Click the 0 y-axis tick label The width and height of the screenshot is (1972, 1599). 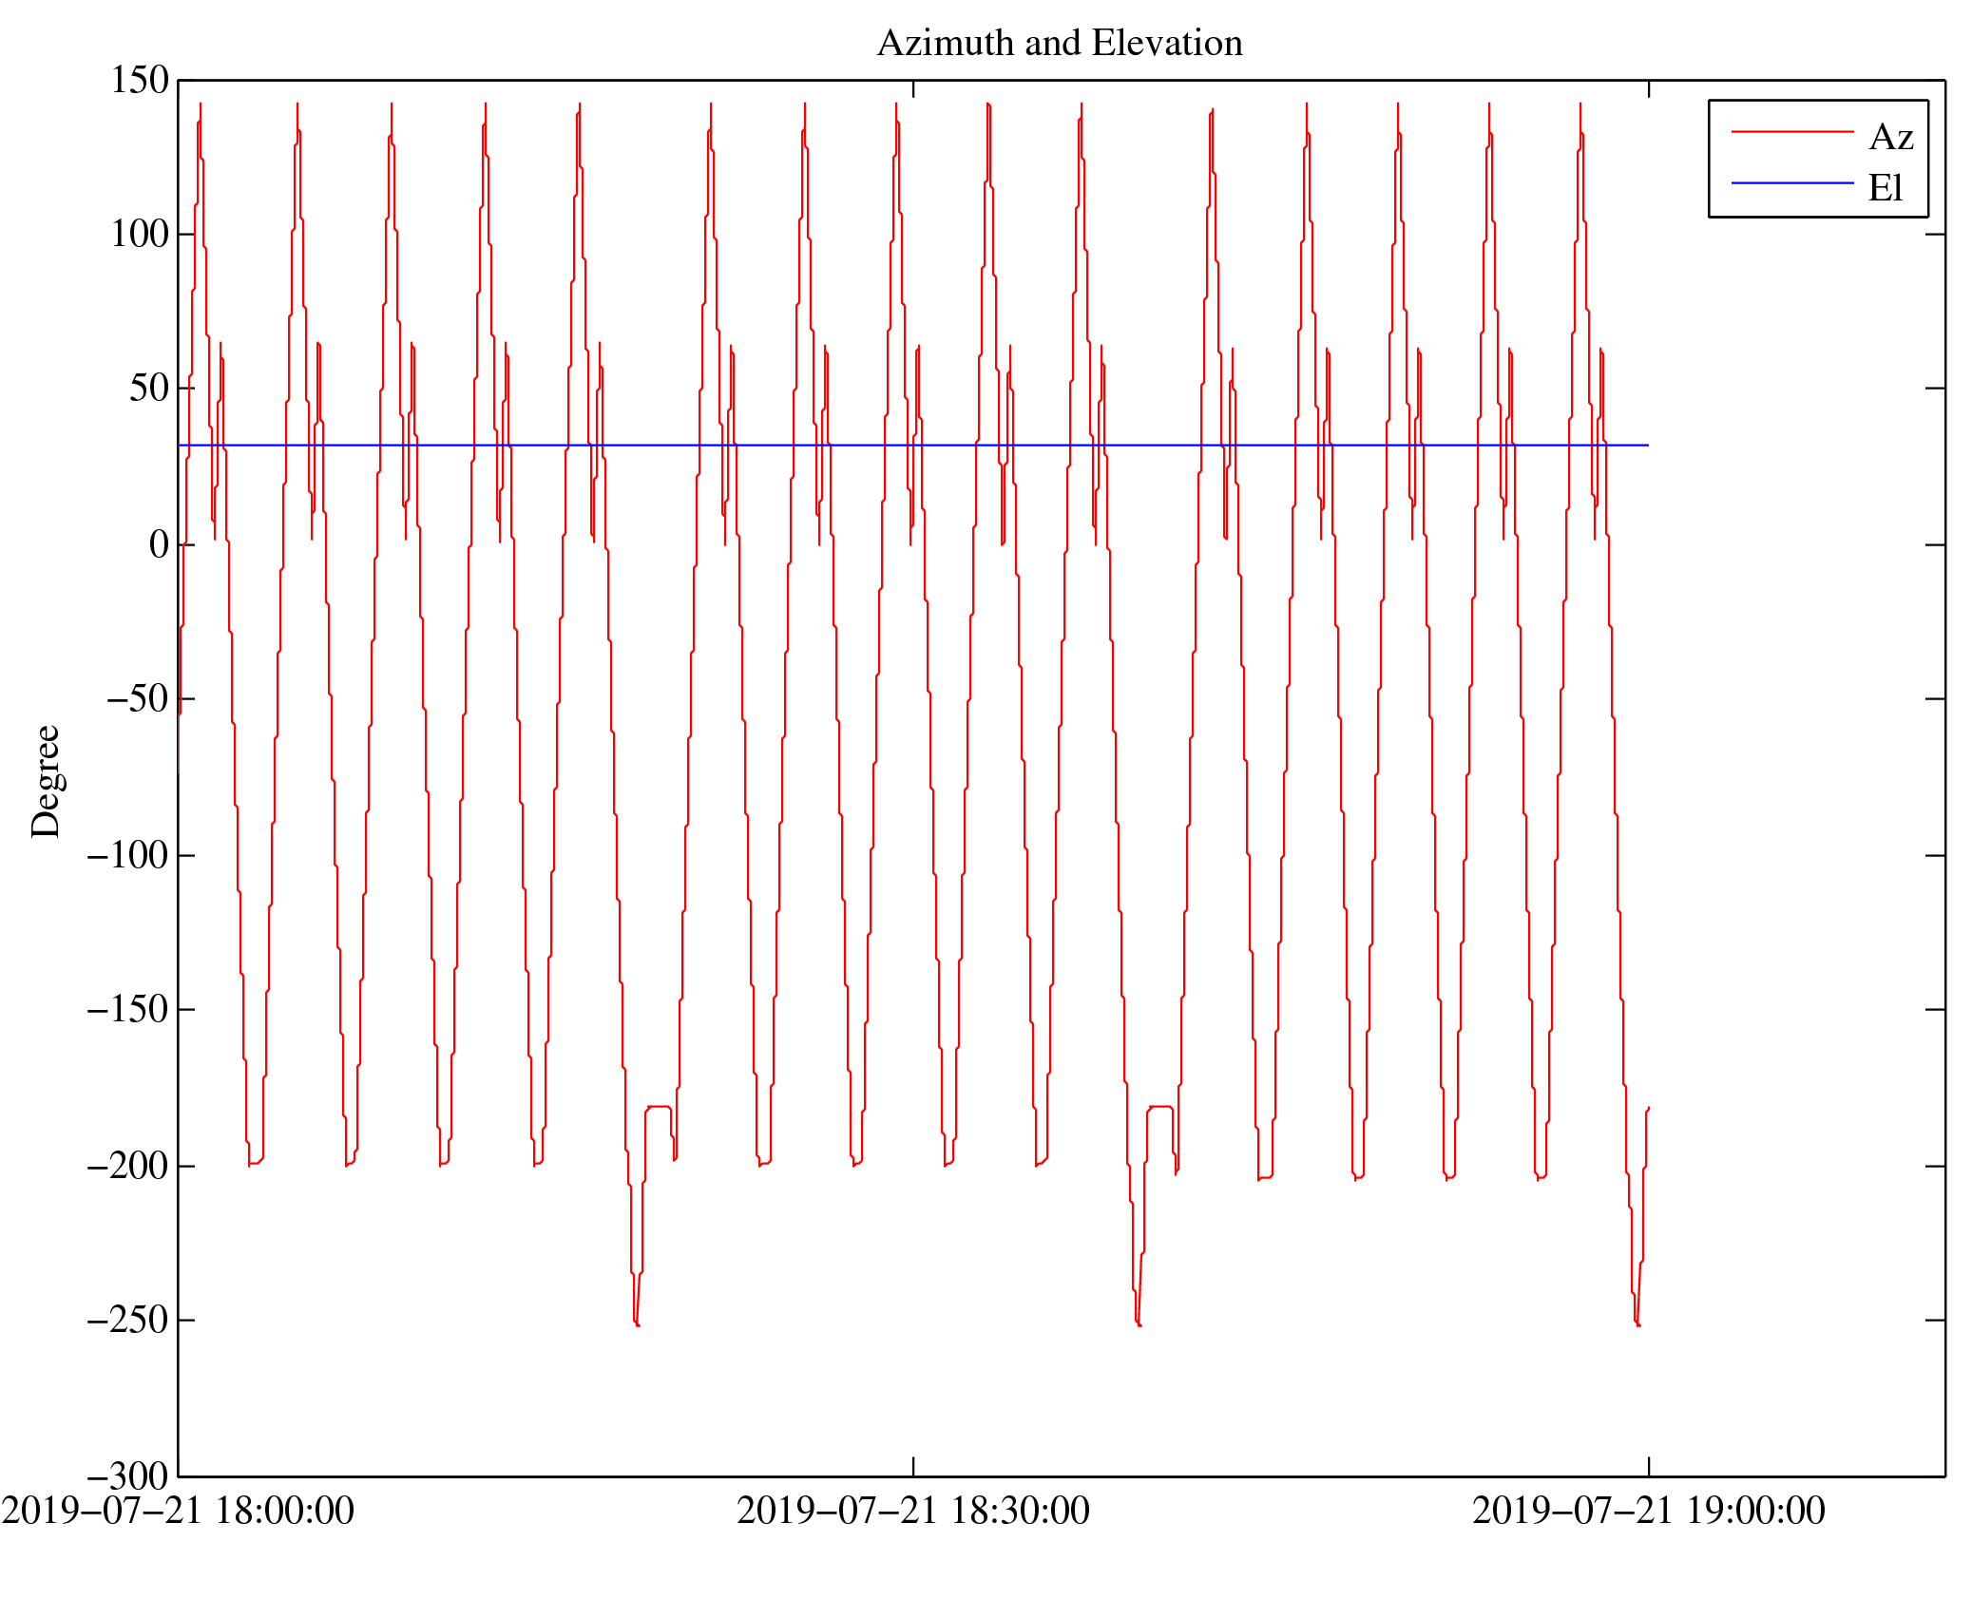(159, 545)
